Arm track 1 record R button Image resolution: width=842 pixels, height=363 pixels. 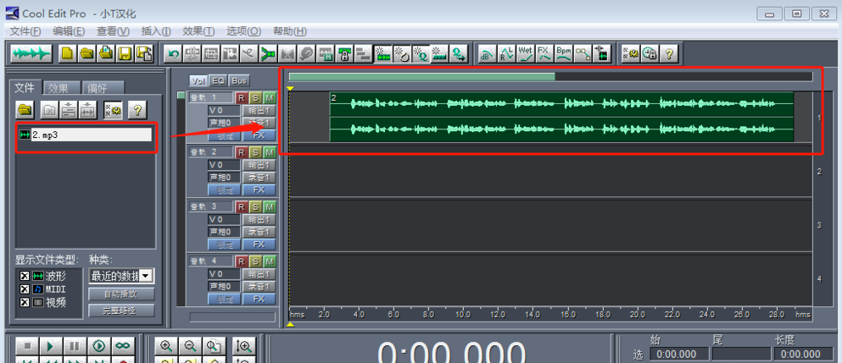tap(242, 97)
